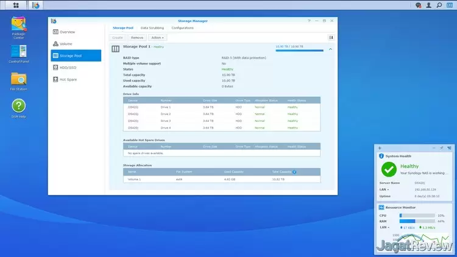Click the Storage Pool 1 capacity usage bar
This screenshot has width=457, height=257.
tap(299, 51)
